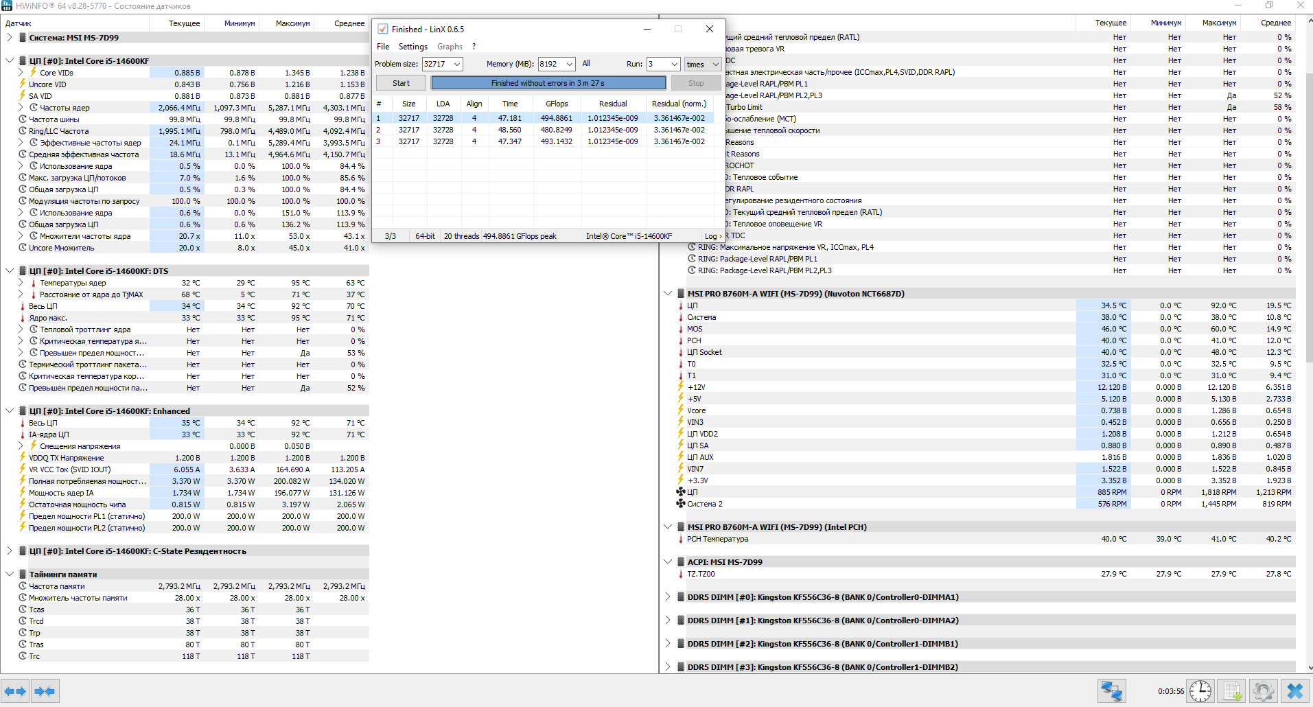
Task: Click the clock icon beside Uncore Множитель
Action: [23, 248]
